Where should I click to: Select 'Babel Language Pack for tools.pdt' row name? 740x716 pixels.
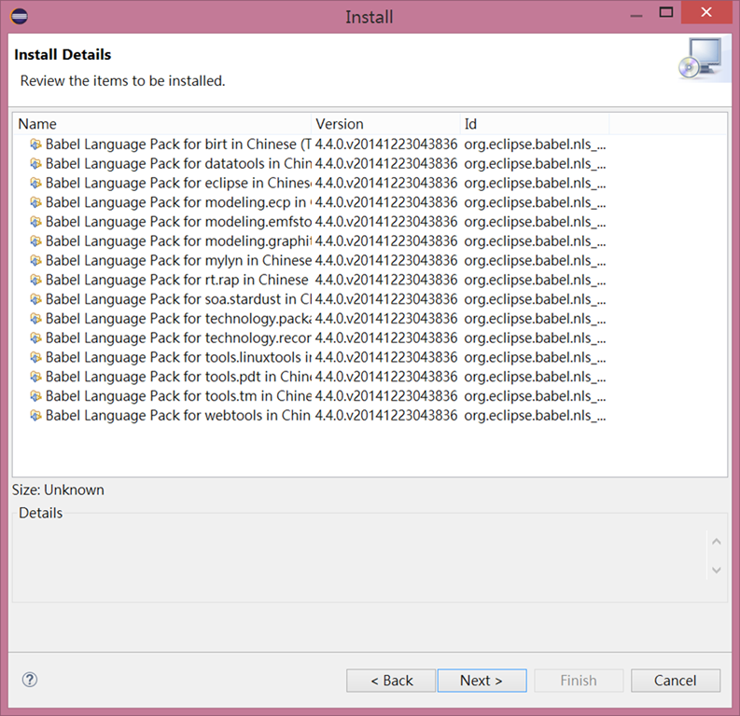179,377
